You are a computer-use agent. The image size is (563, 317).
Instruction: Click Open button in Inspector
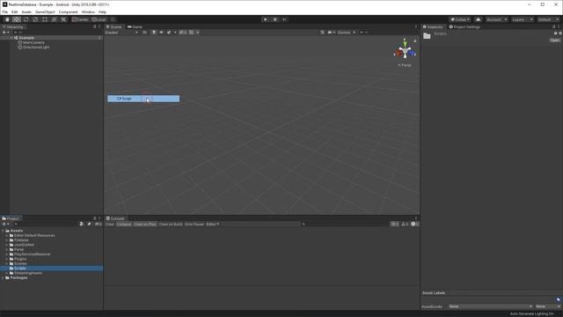[555, 41]
